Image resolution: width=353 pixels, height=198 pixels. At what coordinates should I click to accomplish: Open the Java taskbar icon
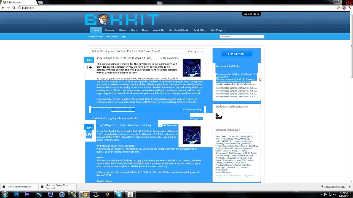[x=130, y=194]
